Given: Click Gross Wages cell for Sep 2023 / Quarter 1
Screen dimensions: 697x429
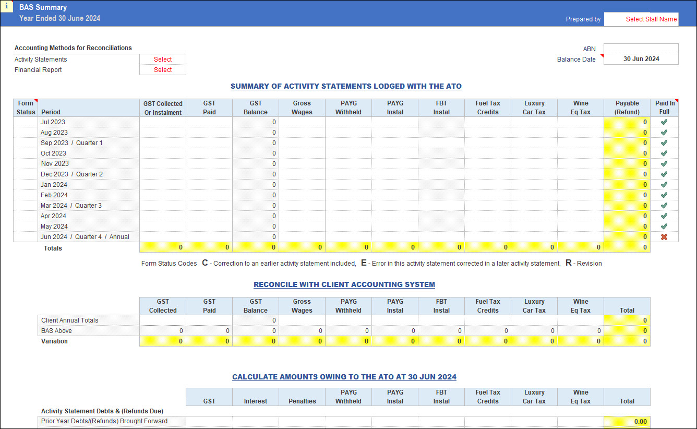Looking at the screenshot, I should coord(302,142).
